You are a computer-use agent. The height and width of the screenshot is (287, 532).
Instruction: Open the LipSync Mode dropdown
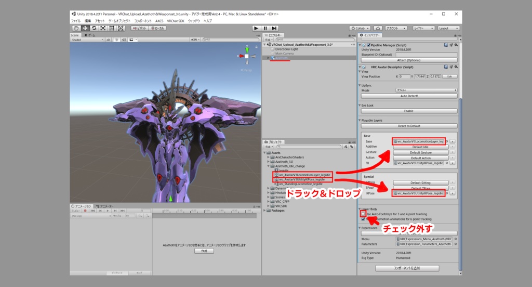426,90
